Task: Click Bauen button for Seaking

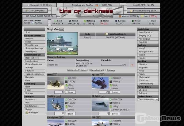Action: tap(71, 114)
